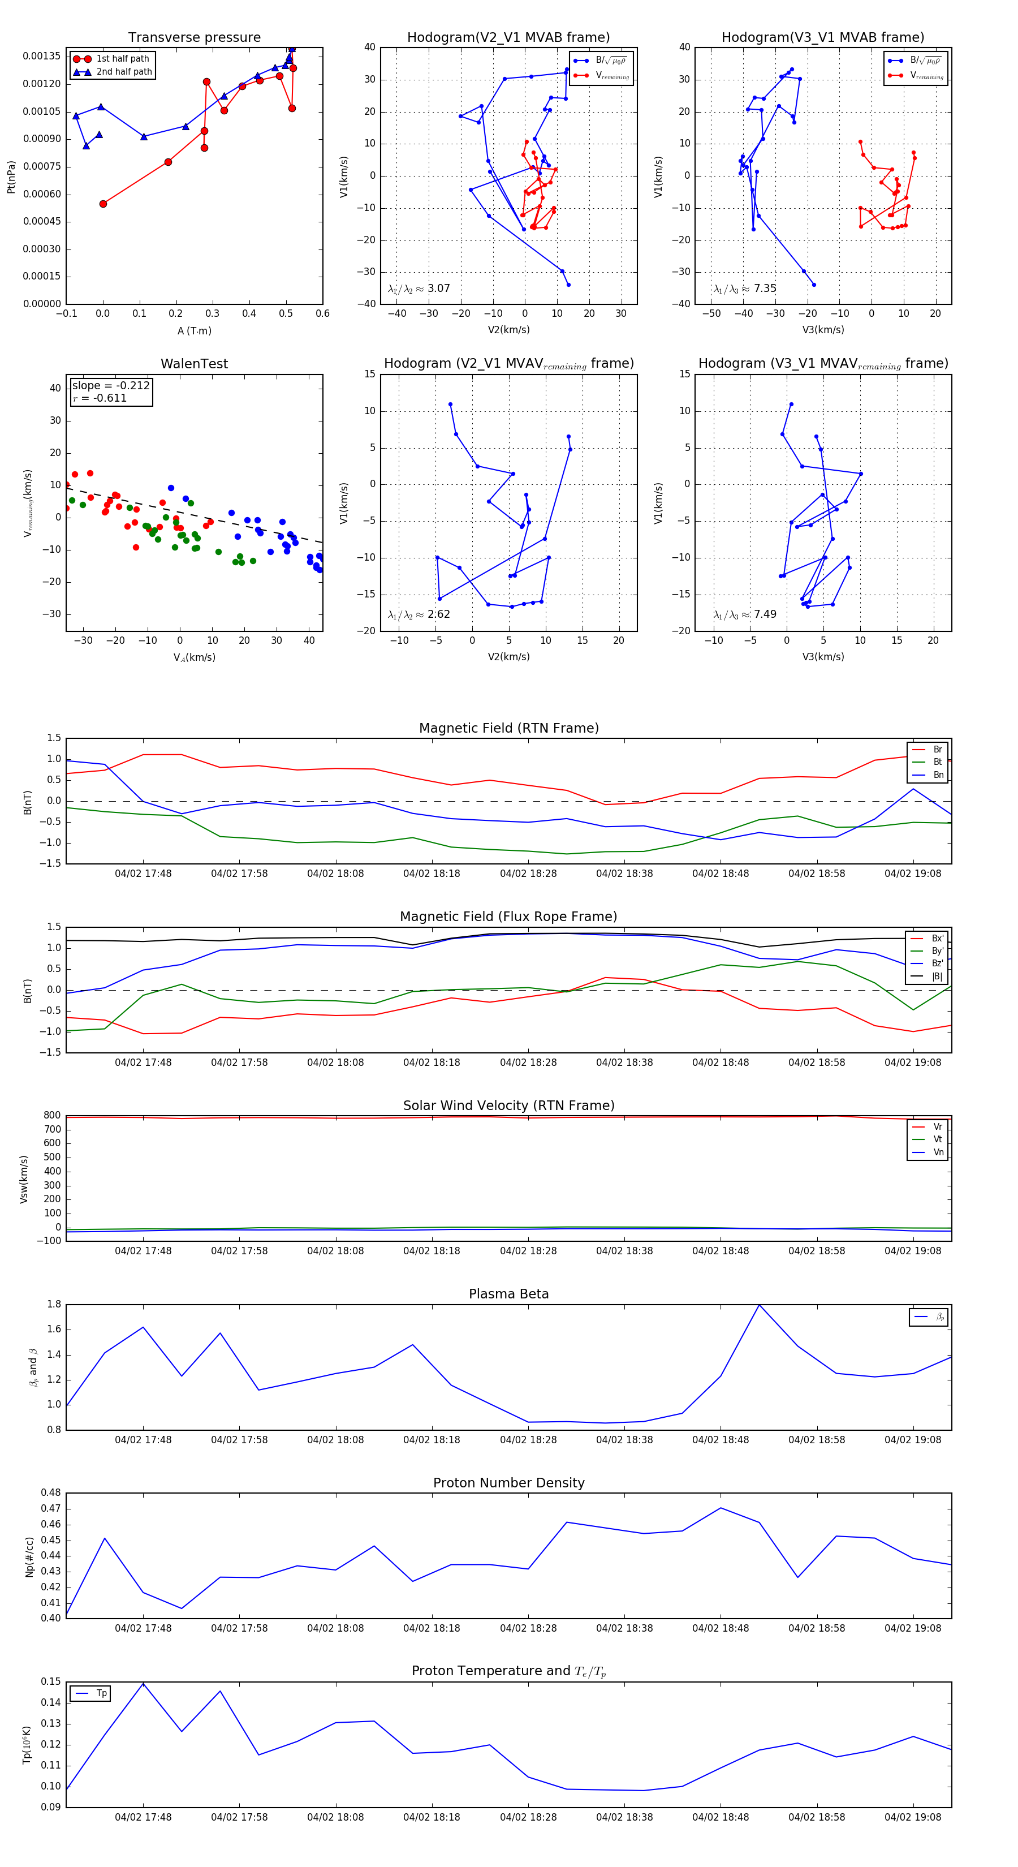Select the 'Br' legend entry
Image resolution: width=1018 pixels, height=1867 pixels.
tap(928, 750)
